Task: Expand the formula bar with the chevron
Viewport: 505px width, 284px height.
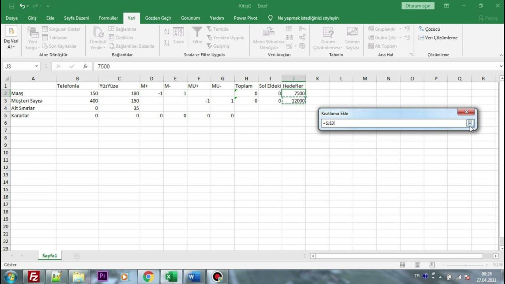Action: pyautogui.click(x=501, y=66)
